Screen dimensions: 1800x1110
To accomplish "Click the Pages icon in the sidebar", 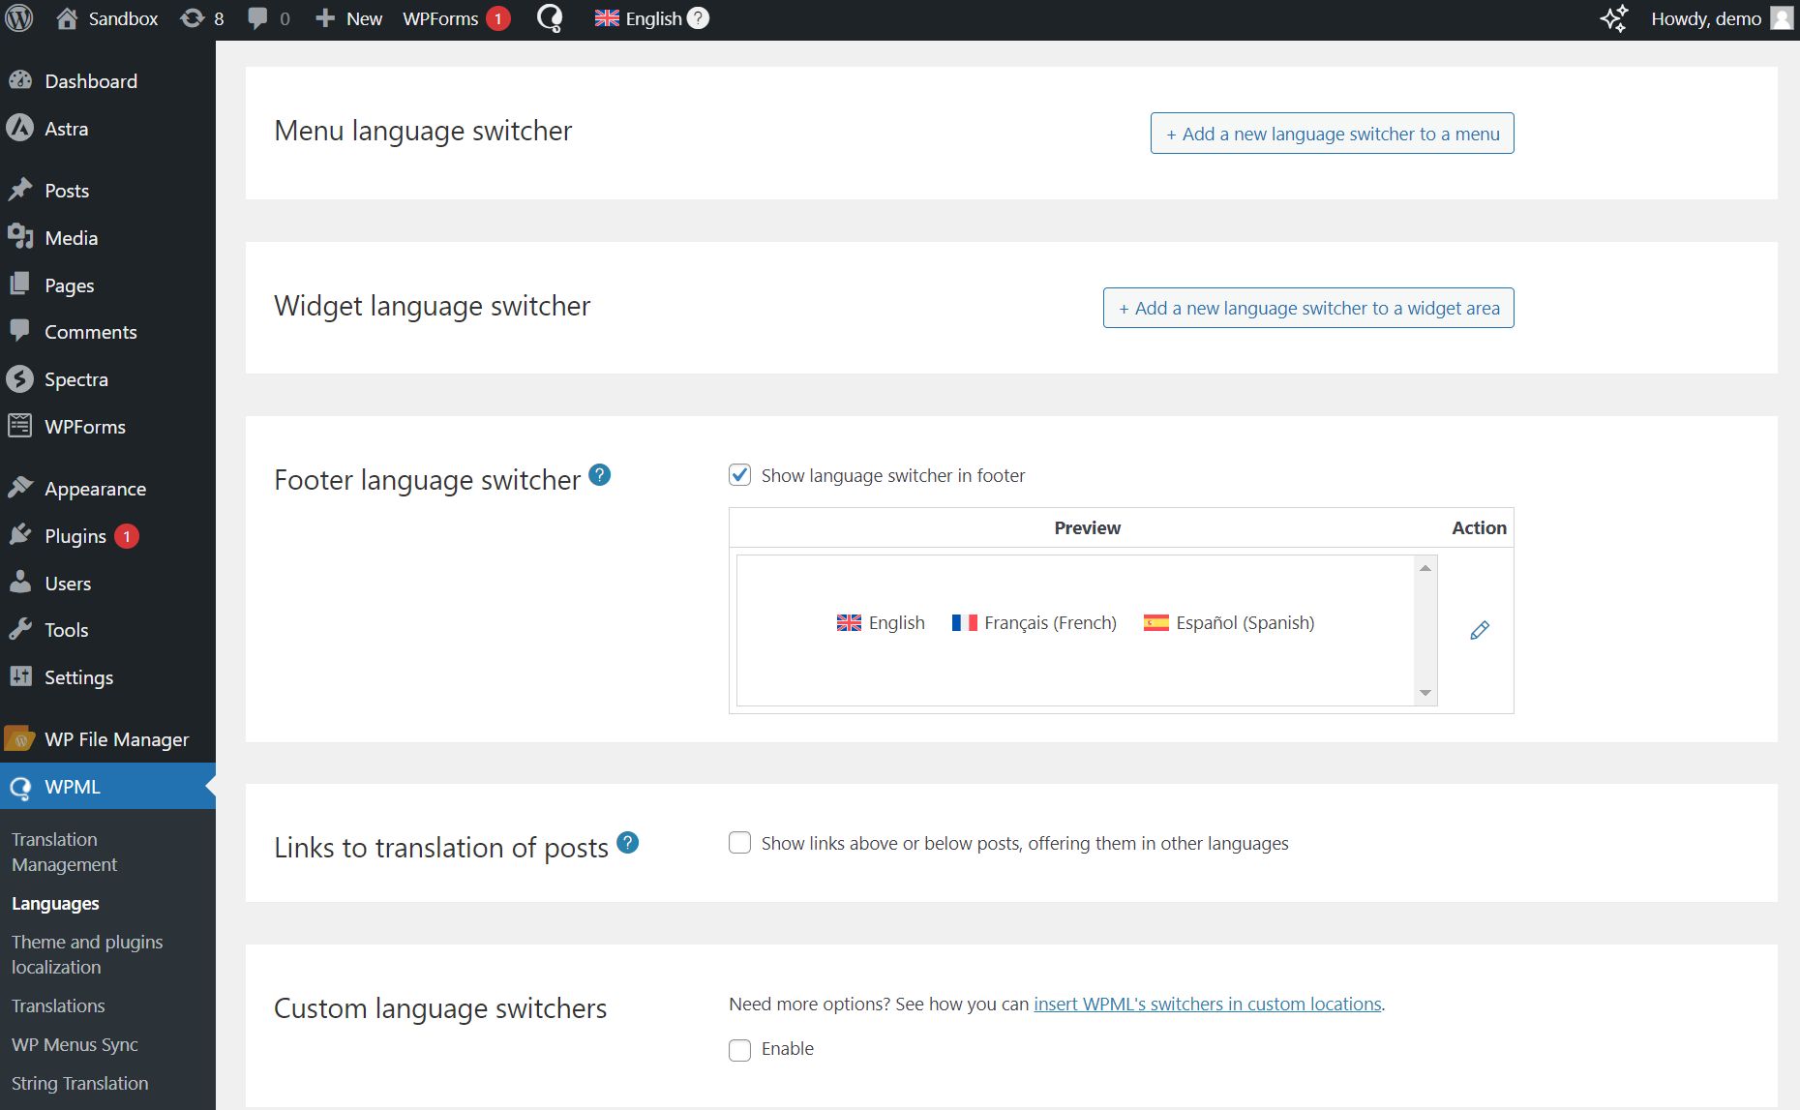I will 20,285.
